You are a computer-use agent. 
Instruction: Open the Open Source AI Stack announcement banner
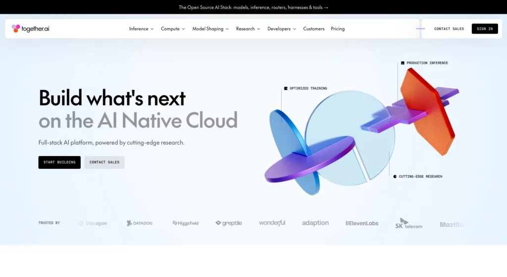253,7
